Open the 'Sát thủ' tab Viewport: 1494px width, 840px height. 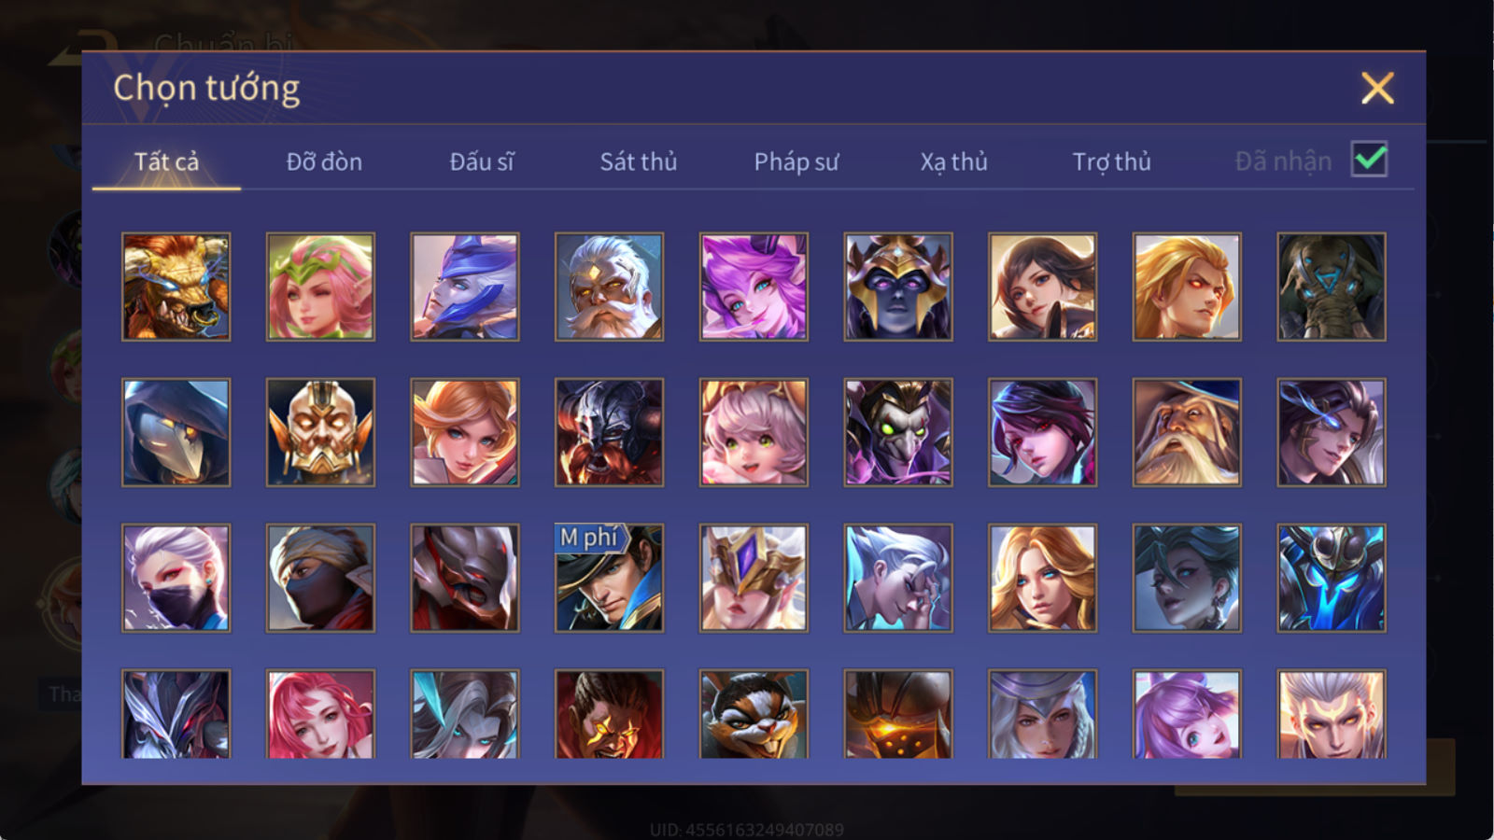pyautogui.click(x=638, y=161)
